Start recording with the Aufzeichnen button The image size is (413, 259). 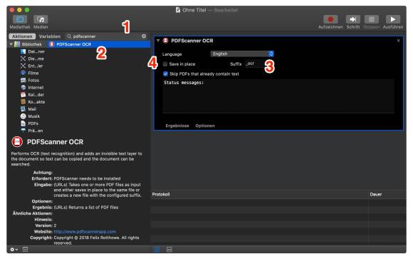(x=330, y=19)
